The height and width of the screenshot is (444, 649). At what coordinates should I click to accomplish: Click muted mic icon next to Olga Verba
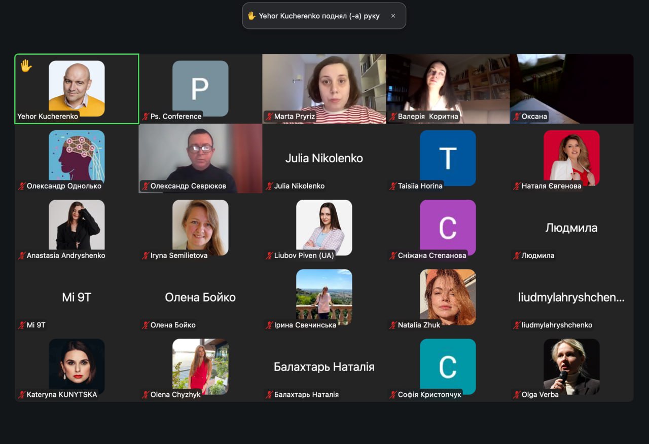517,394
